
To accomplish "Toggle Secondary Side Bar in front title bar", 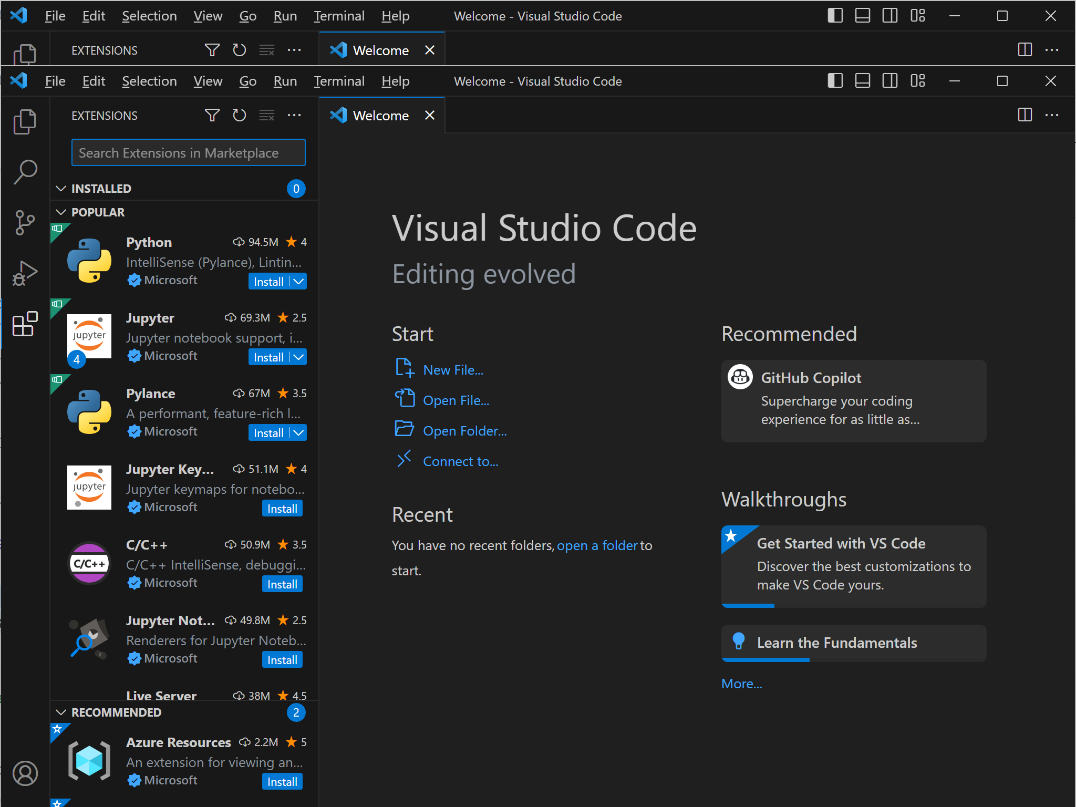I will [x=890, y=81].
